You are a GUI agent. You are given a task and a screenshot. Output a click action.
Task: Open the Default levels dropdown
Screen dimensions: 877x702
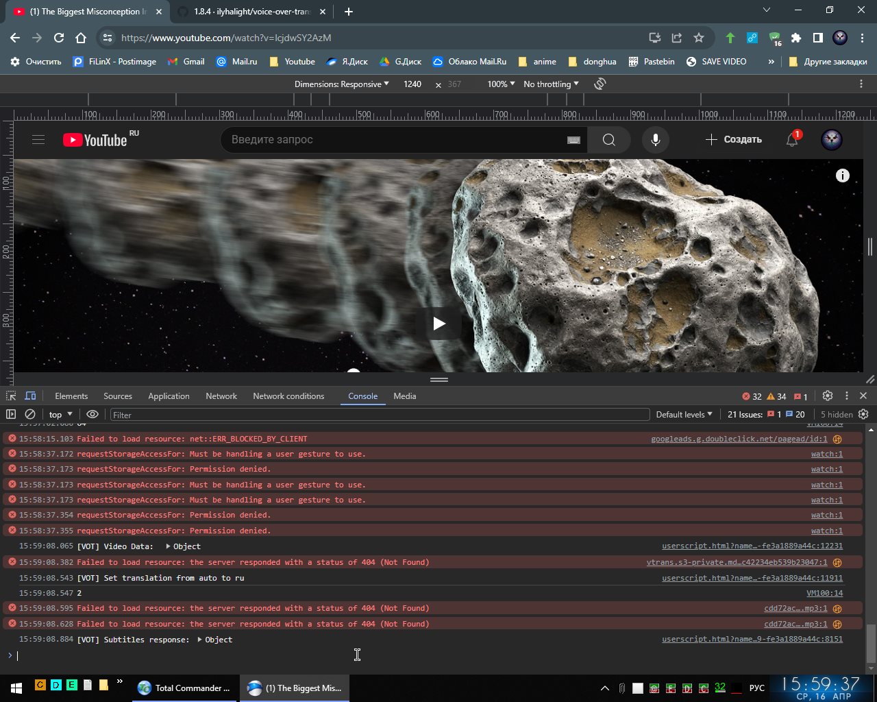pos(684,415)
